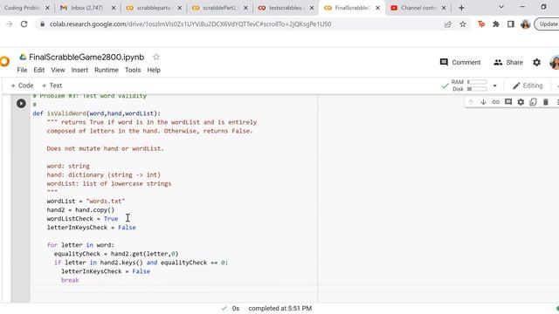Image resolution: width=559 pixels, height=314 pixels.
Task: Click the 'break' statement line
Action: [70, 280]
